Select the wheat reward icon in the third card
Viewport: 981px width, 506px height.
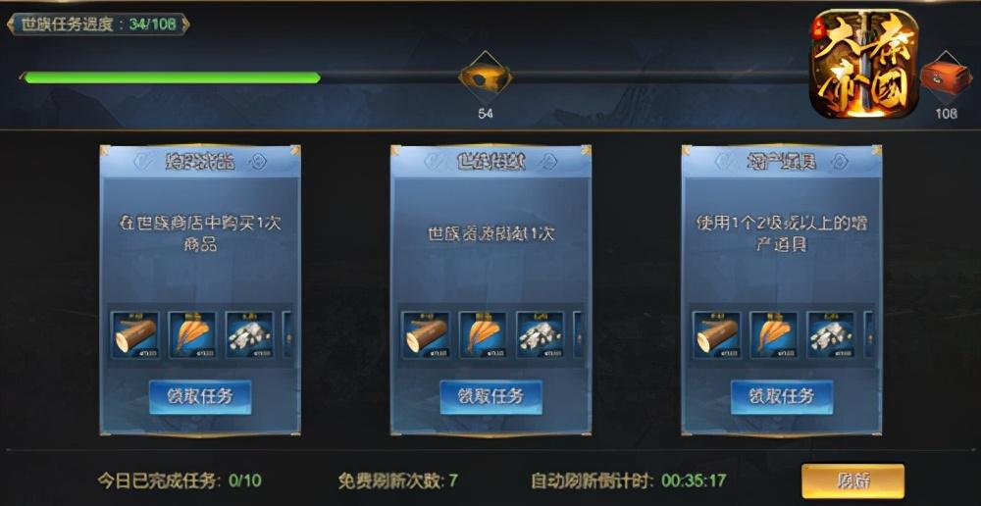[773, 335]
